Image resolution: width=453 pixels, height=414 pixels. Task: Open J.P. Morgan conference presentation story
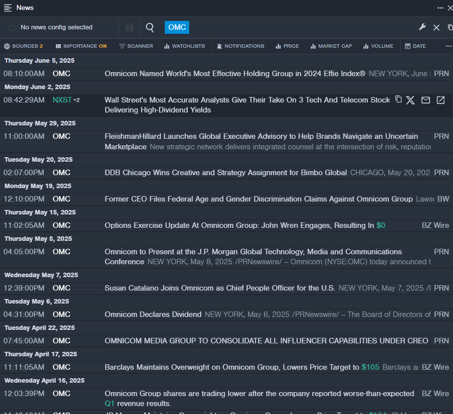point(253,257)
